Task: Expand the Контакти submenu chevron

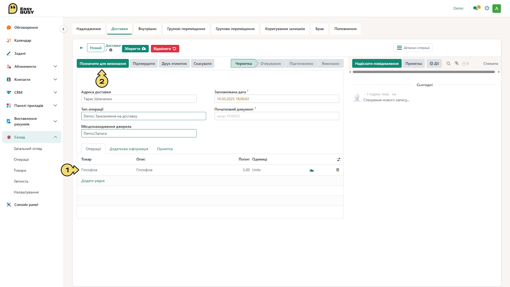Action: click(x=55, y=79)
